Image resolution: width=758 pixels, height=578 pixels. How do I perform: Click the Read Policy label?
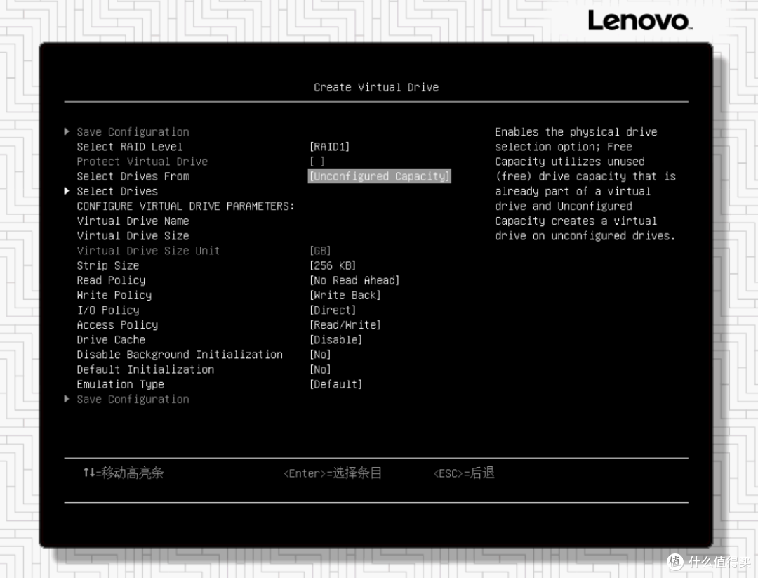(x=111, y=280)
